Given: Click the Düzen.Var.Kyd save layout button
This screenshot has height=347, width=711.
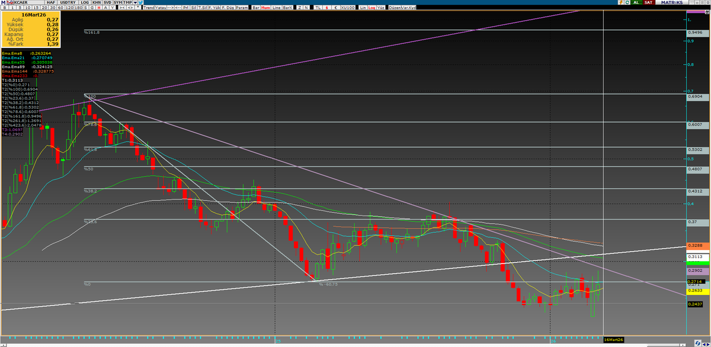Looking at the screenshot, I should (402, 8).
